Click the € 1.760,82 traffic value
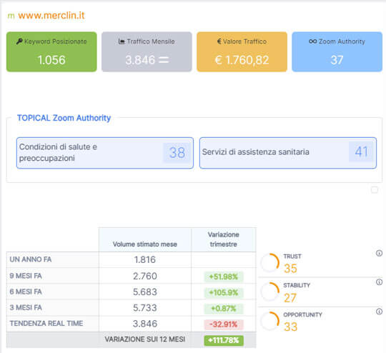 pos(242,60)
